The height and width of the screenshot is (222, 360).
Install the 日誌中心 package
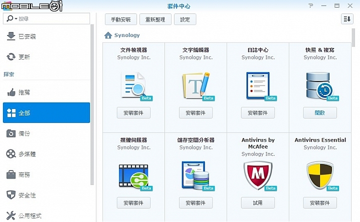click(258, 112)
